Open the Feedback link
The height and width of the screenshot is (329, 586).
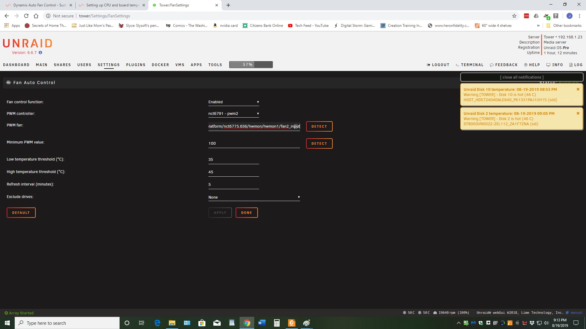(504, 65)
